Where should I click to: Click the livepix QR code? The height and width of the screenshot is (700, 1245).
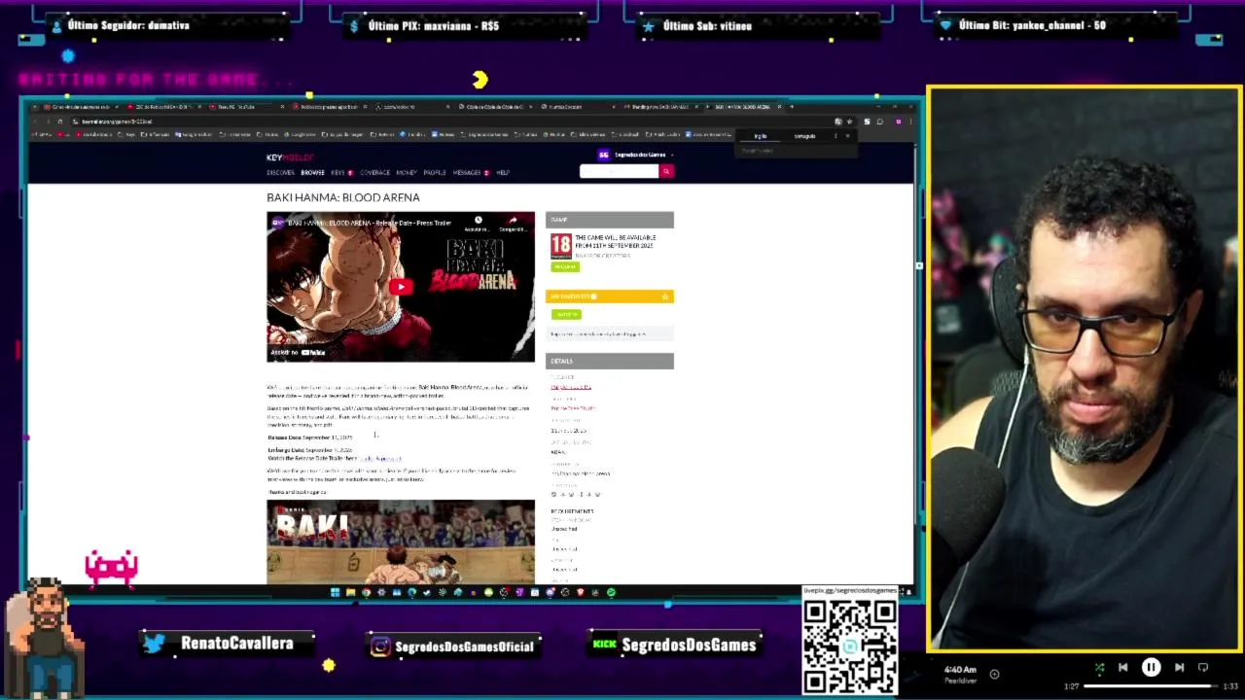(x=850, y=647)
